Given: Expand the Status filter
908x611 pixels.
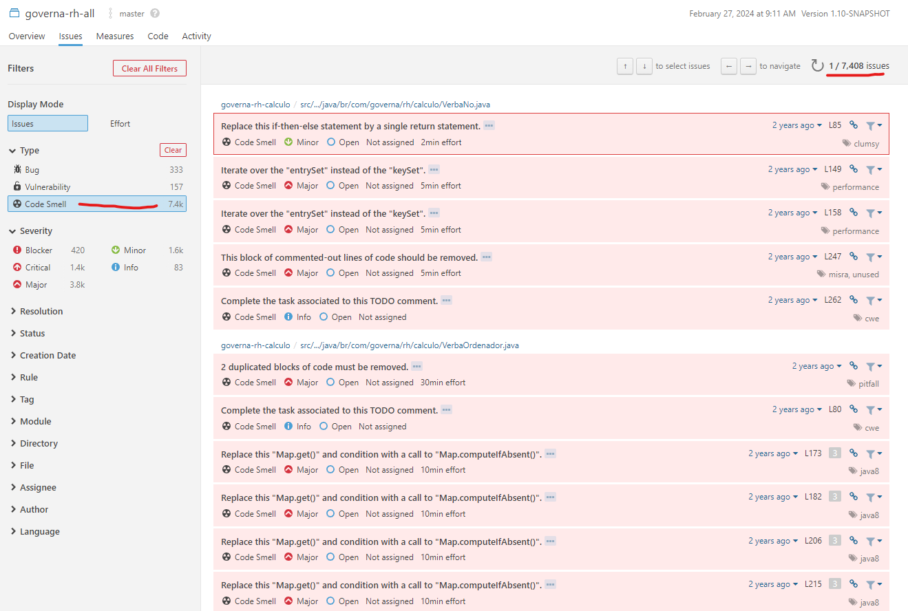Looking at the screenshot, I should [x=28, y=334].
